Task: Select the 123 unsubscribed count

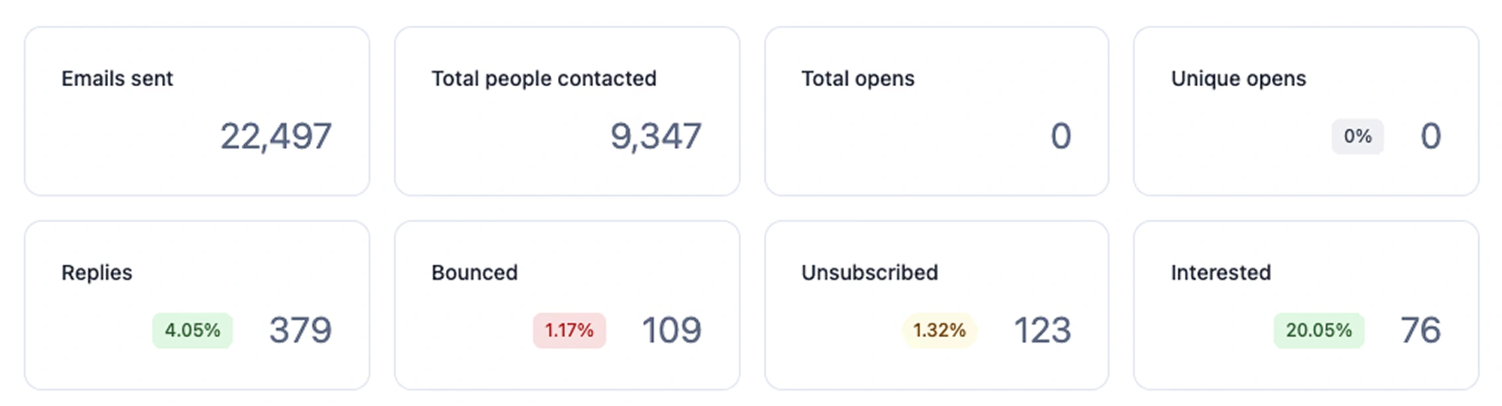Action: pyautogui.click(x=1042, y=330)
